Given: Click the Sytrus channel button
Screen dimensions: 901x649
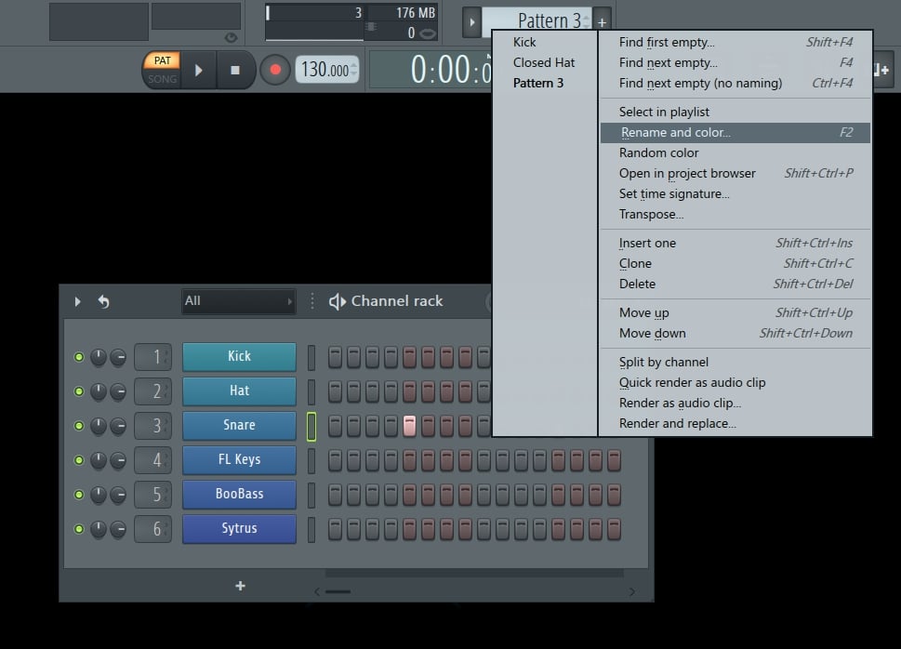Looking at the screenshot, I should 239,528.
